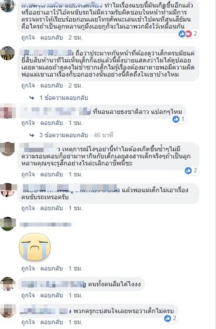Like the crying sticker comment

tap(28, 269)
